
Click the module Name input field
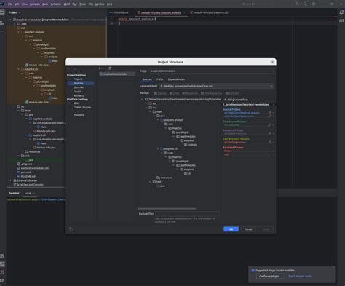212,71
